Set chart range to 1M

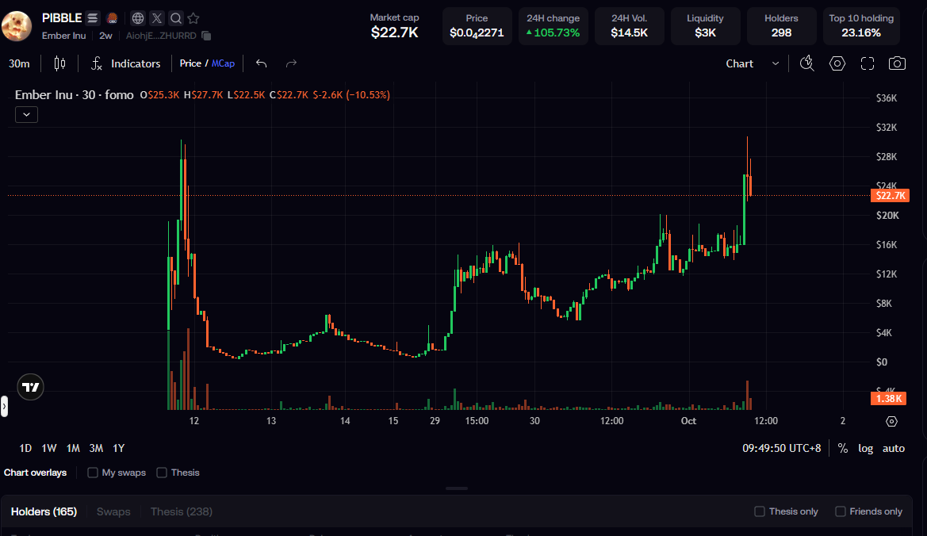[x=73, y=448]
